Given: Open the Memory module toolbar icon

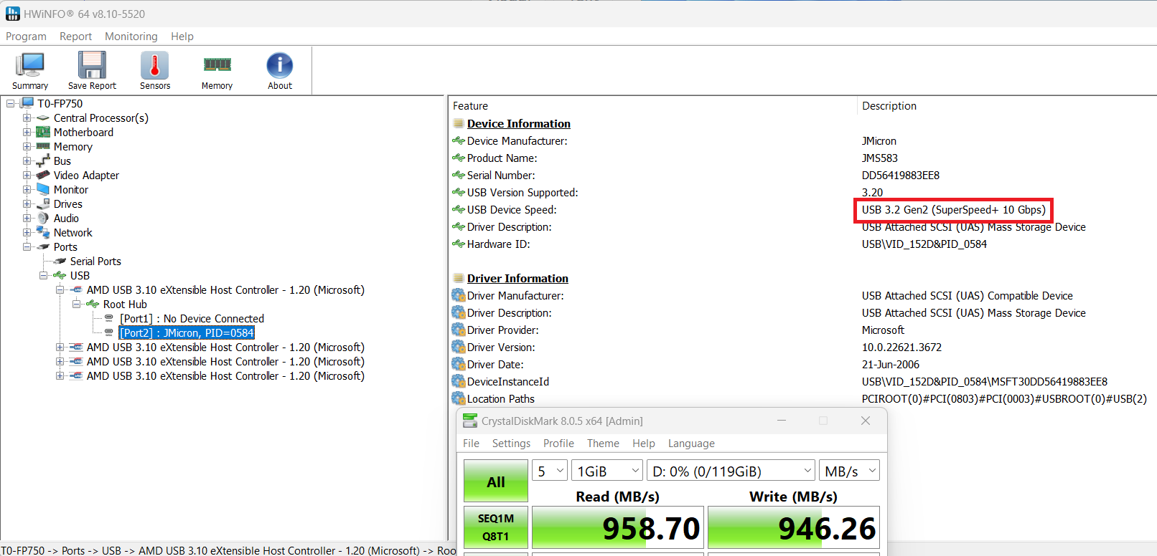Looking at the screenshot, I should pos(217,65).
